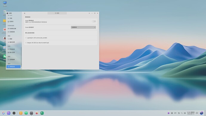Open 备份还原 (Backup Restore) sidebar item
This screenshot has height=116, width=206.
point(13,42)
